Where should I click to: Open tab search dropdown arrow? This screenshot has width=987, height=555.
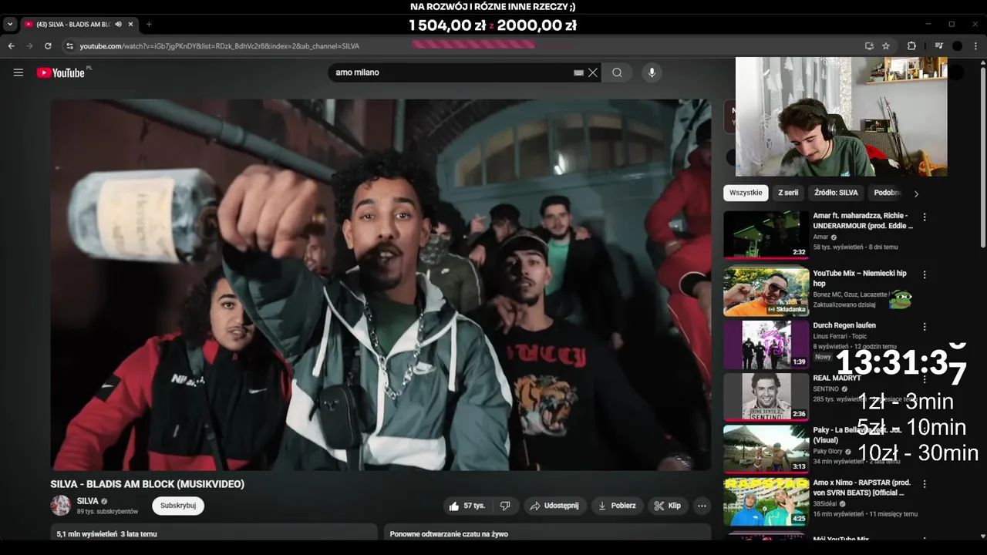coord(10,25)
